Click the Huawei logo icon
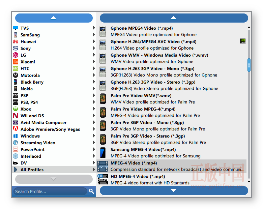Viewport: 263px width, 209px height. (16, 41)
